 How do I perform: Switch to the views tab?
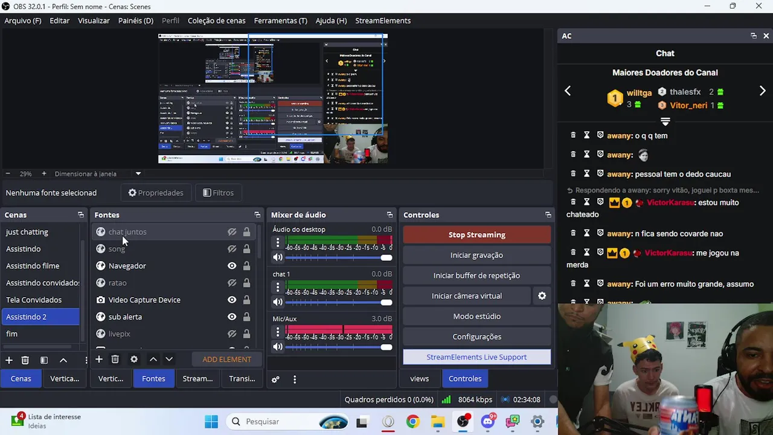click(420, 379)
